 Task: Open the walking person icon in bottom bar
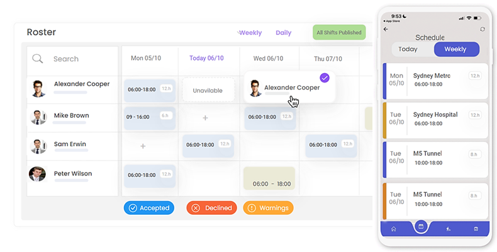pyautogui.click(x=449, y=229)
